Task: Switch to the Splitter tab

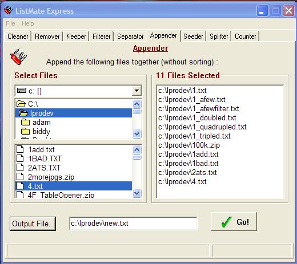Action: [x=219, y=36]
